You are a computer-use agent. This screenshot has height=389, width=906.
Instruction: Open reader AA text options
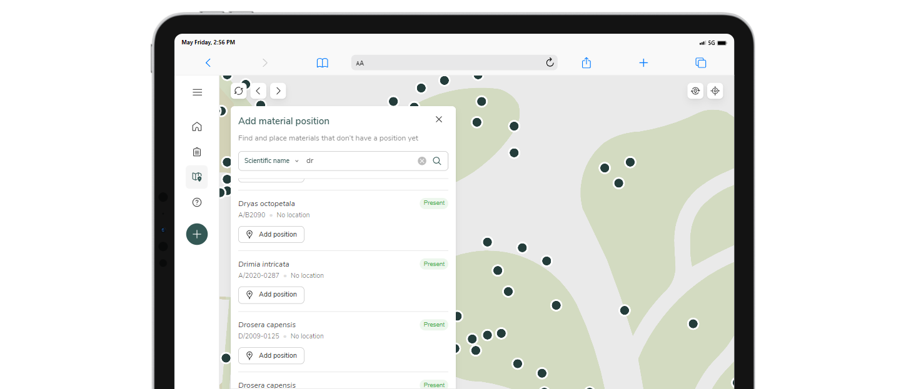tap(360, 63)
